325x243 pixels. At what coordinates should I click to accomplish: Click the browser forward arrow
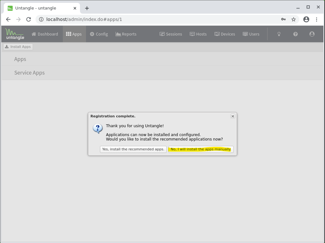[18, 19]
